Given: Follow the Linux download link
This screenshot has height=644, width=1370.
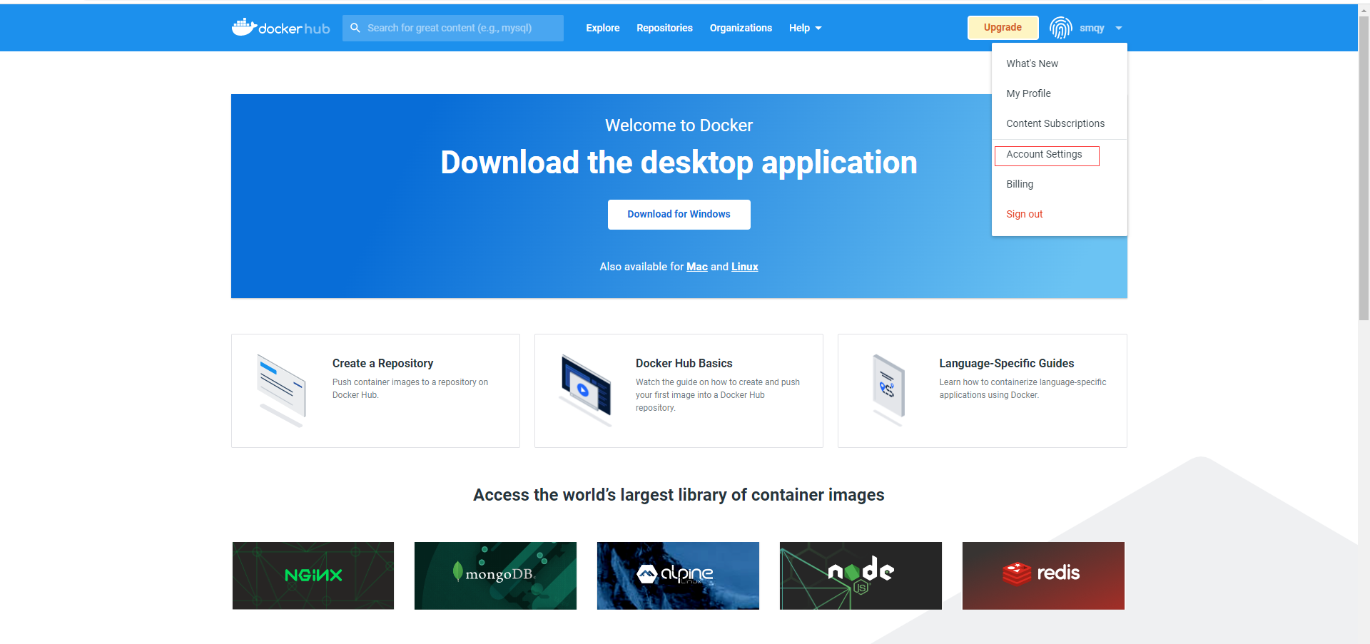Looking at the screenshot, I should point(744,267).
